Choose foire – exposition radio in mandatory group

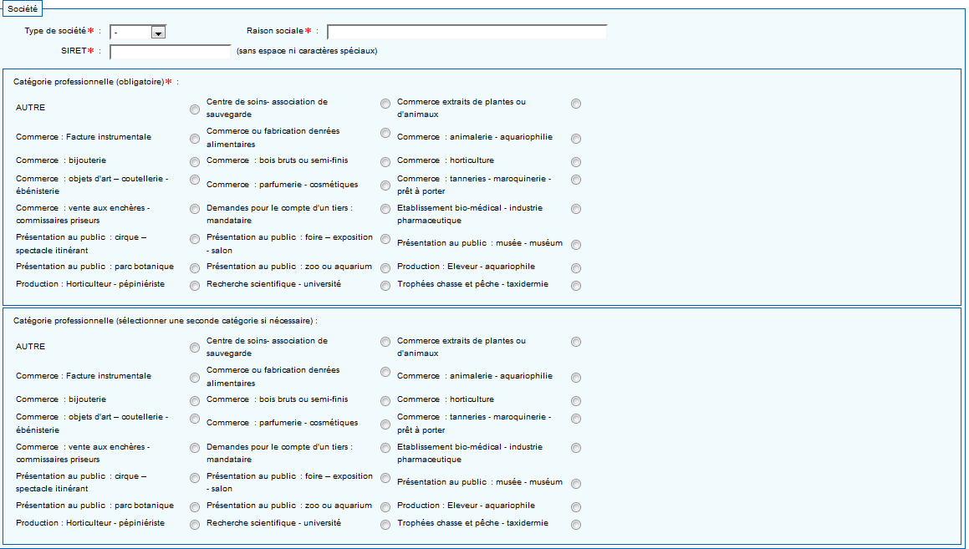(385, 239)
